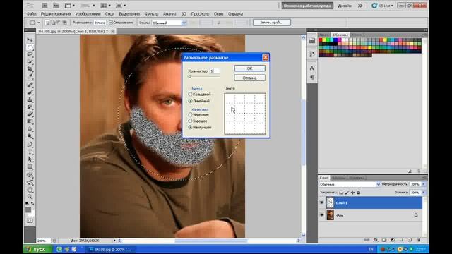Open CS Live button
The width and height of the screenshot is (452, 254).
(x=383, y=6)
